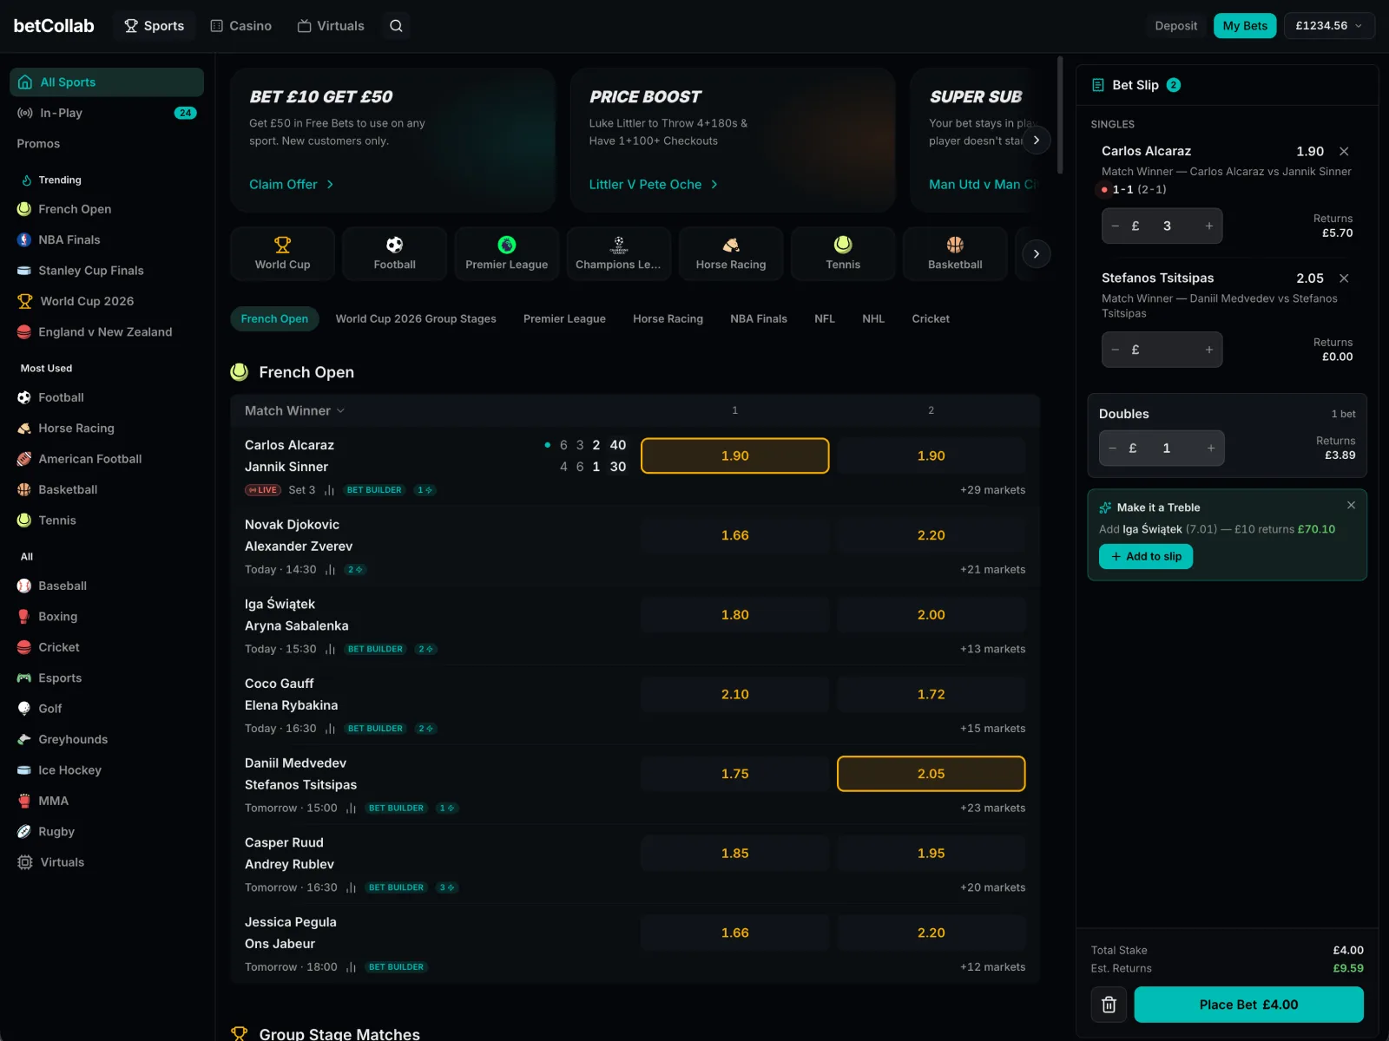Select MMA in the sidebar

tap(107, 801)
